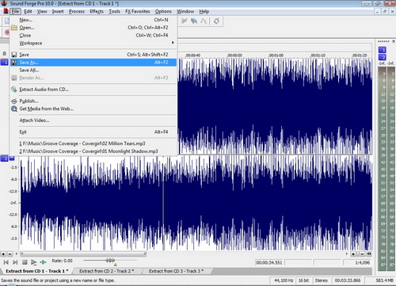Click the Extract Audio from CD menu icon
Screen dimensions: 396x286
pos(14,90)
